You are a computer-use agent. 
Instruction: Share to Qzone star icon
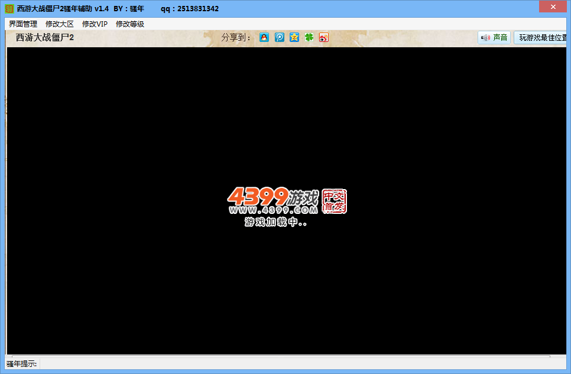pos(294,37)
